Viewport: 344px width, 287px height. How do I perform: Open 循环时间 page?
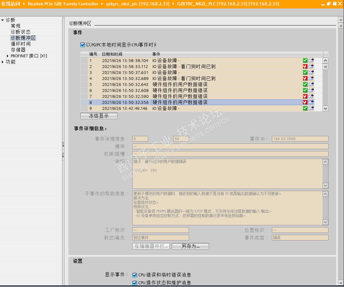point(20,44)
